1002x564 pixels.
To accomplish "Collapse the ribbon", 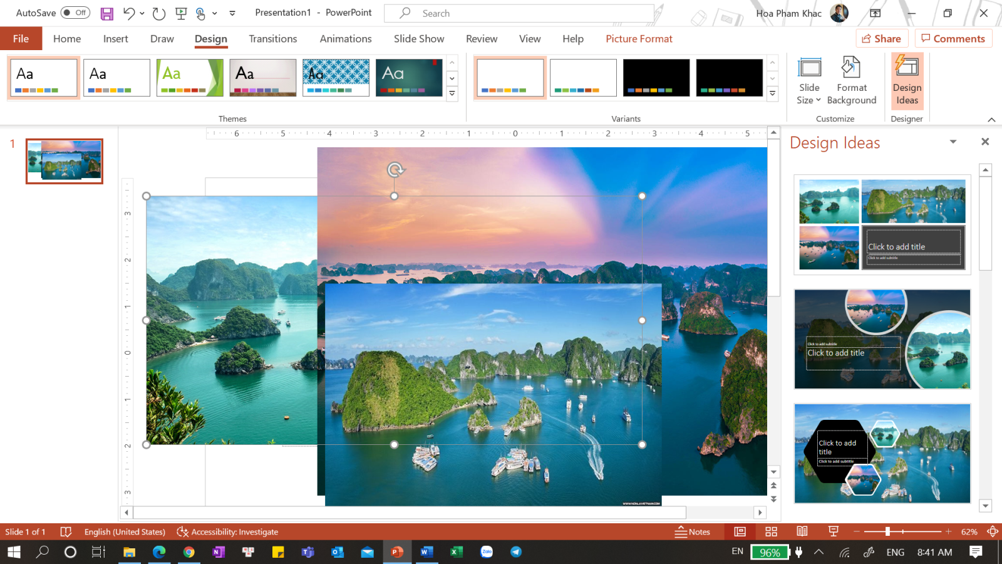I will click(992, 118).
